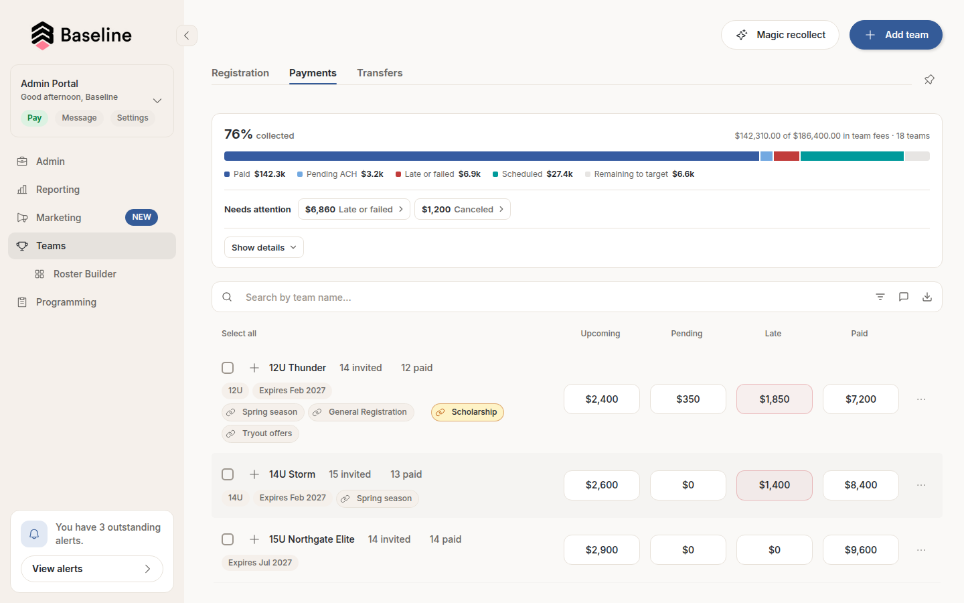Expand Show details dropdown

(x=264, y=247)
